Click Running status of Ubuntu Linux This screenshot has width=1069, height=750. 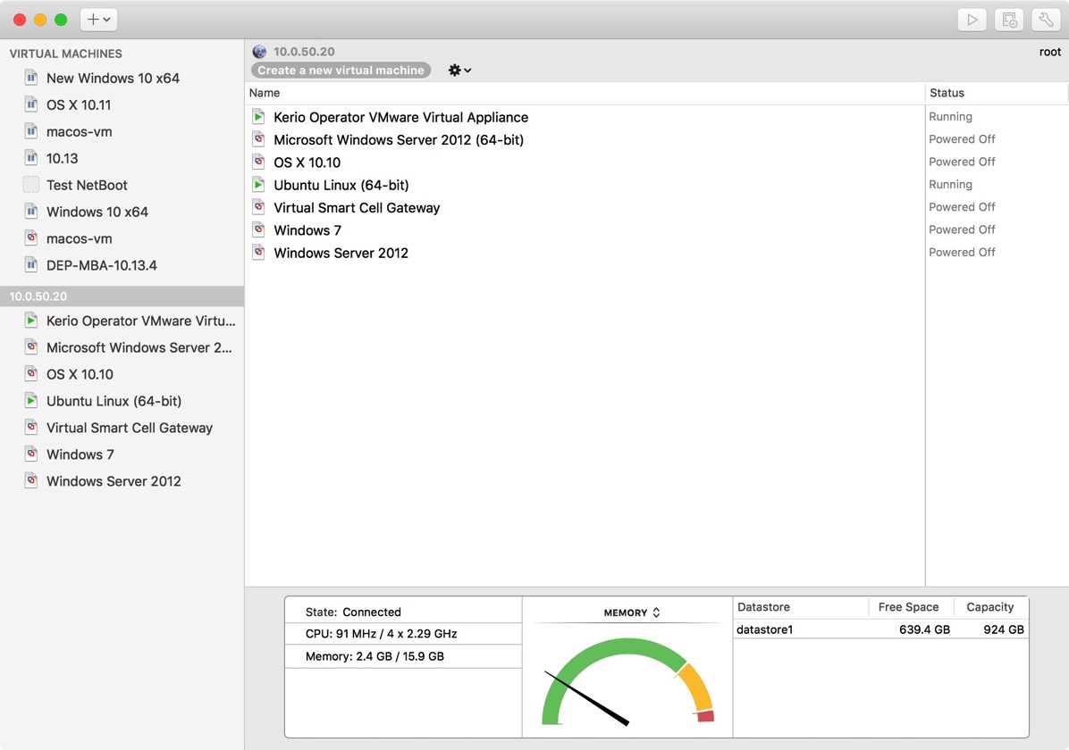pyautogui.click(x=950, y=184)
